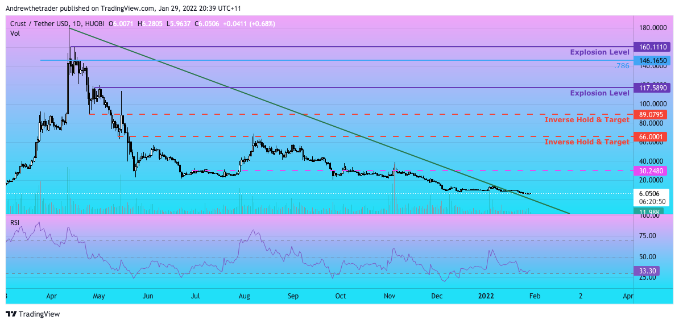Select the 66.0001 red price label

coord(649,136)
